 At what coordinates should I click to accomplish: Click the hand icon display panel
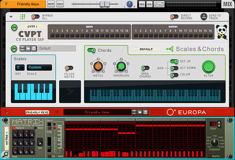tap(70, 92)
